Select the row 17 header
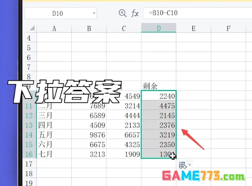The height and width of the screenshot is (186, 252). (x=28, y=164)
